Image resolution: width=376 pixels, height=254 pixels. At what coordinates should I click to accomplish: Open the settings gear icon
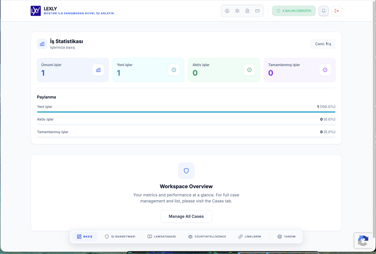237,11
